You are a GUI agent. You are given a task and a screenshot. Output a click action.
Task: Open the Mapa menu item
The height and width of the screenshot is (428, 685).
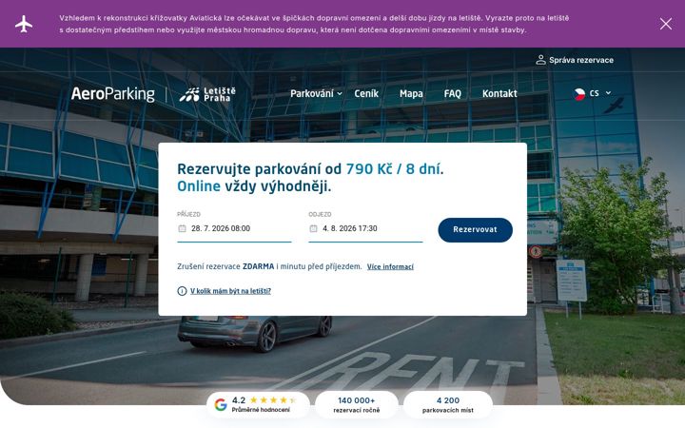tap(411, 93)
